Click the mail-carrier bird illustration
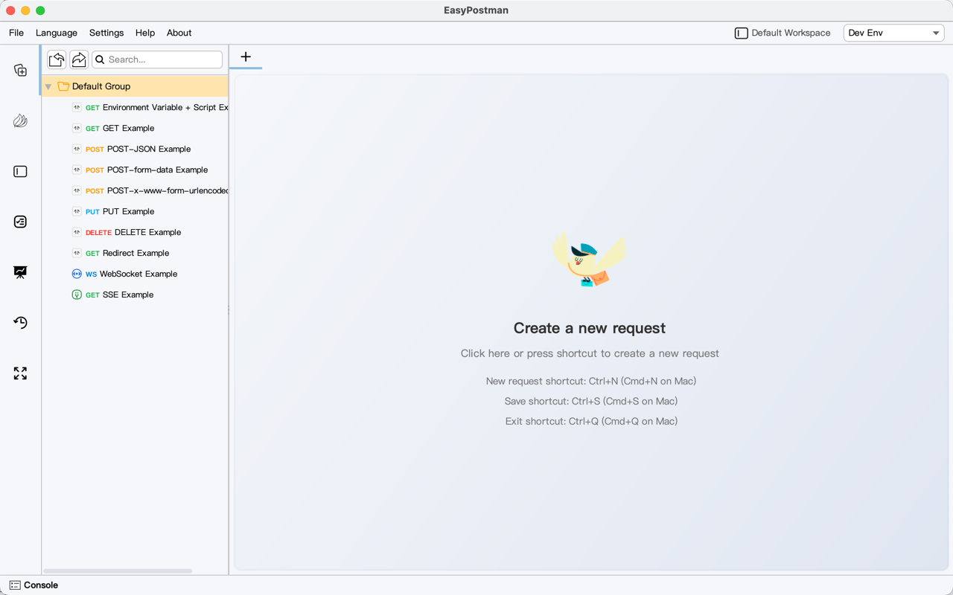 590,259
